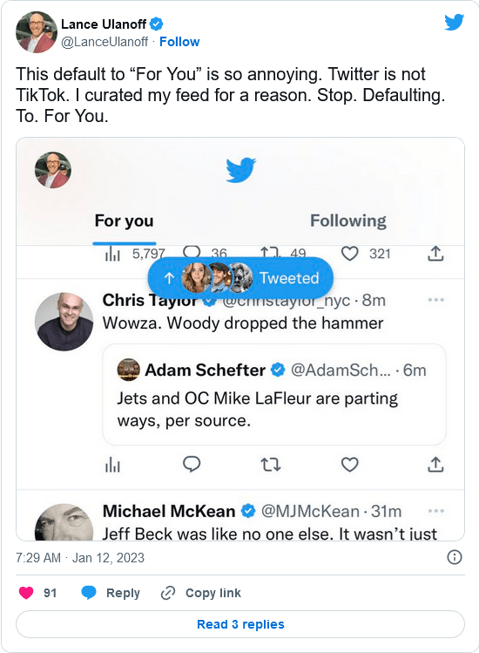Screen dimensions: 479x653
Task: Click the Twitter bird logo at top right
Action: [x=454, y=22]
